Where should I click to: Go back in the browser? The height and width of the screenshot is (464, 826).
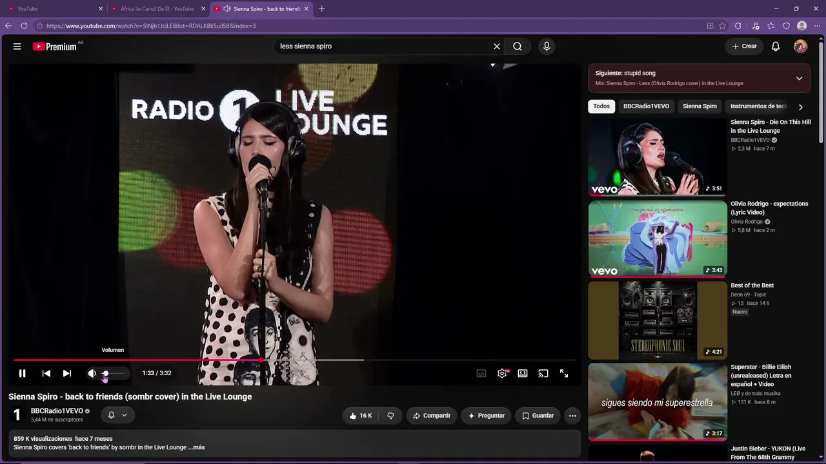(8, 26)
